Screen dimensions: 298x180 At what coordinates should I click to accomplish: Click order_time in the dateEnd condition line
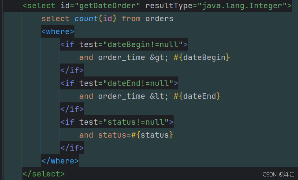pos(122,96)
